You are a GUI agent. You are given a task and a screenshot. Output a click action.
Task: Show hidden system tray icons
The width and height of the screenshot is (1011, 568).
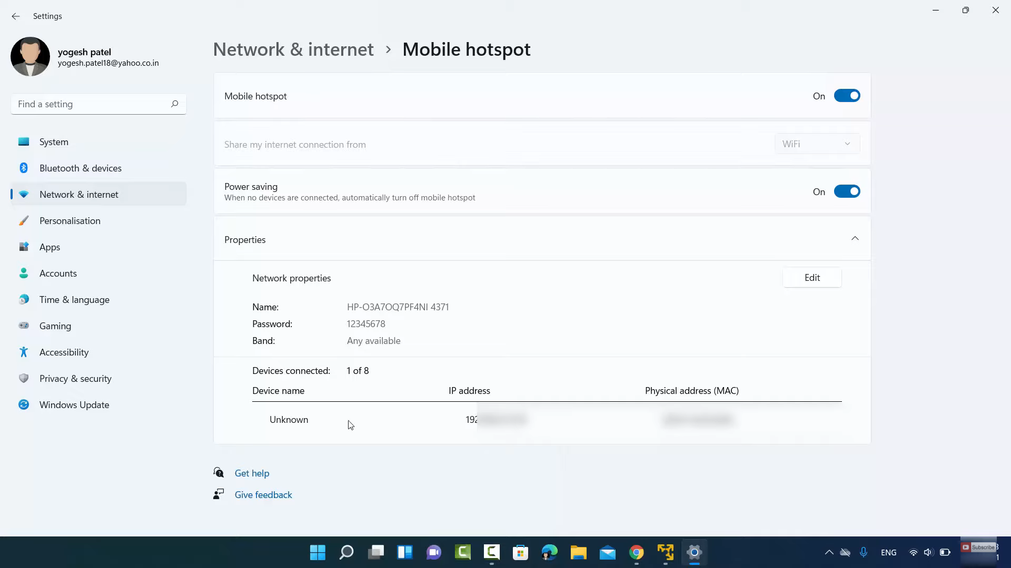tap(829, 552)
